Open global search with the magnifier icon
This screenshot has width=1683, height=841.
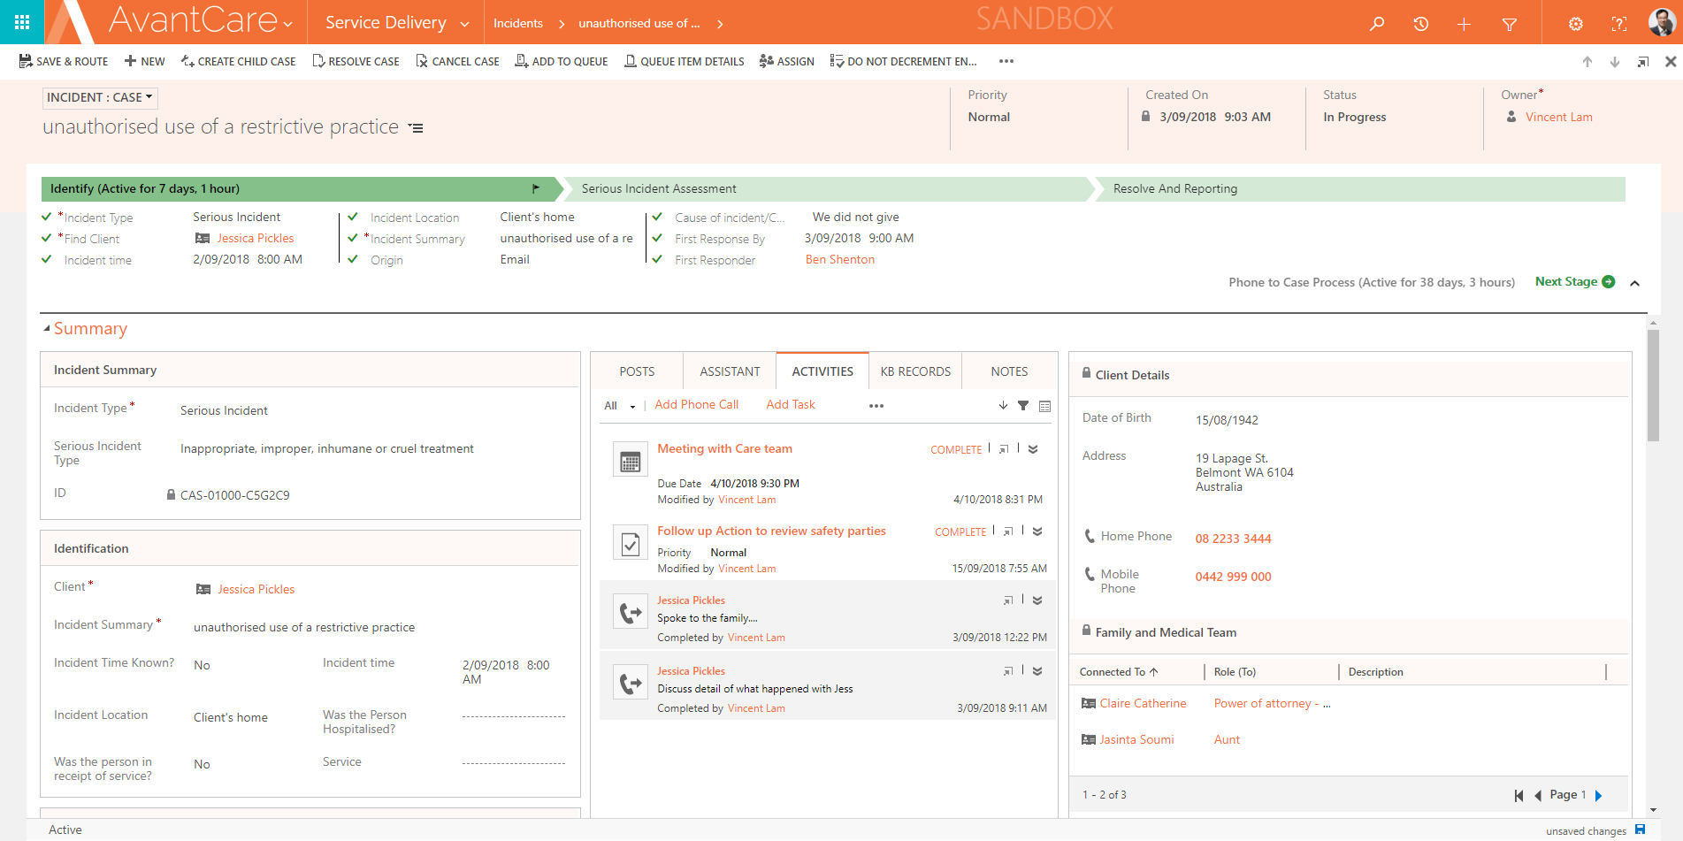[x=1376, y=24]
